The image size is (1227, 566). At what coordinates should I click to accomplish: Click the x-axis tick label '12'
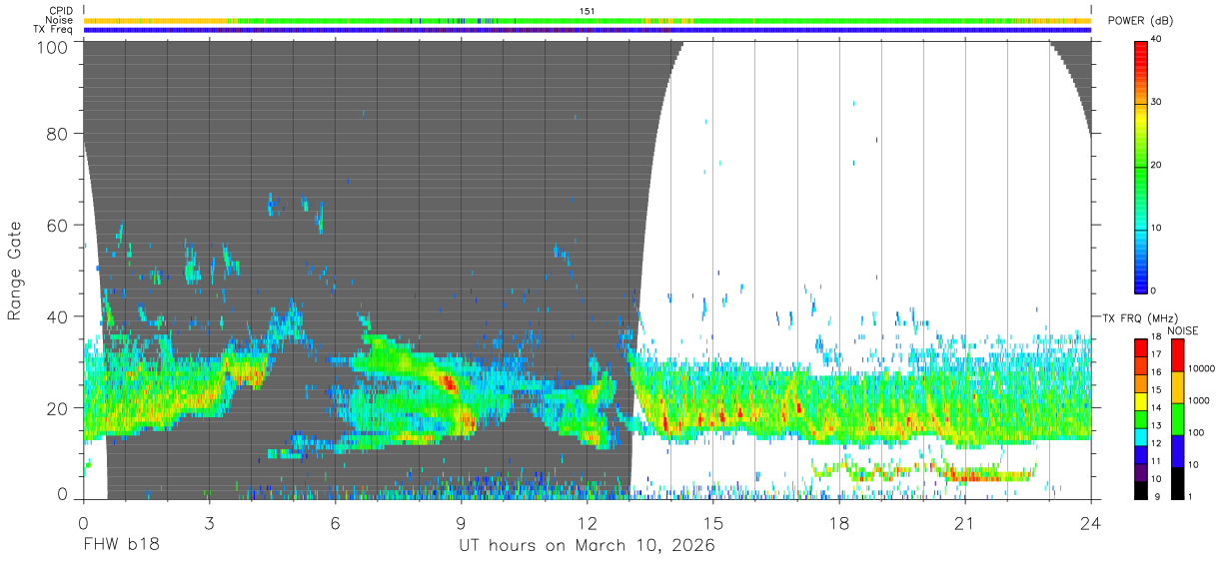coord(587,522)
